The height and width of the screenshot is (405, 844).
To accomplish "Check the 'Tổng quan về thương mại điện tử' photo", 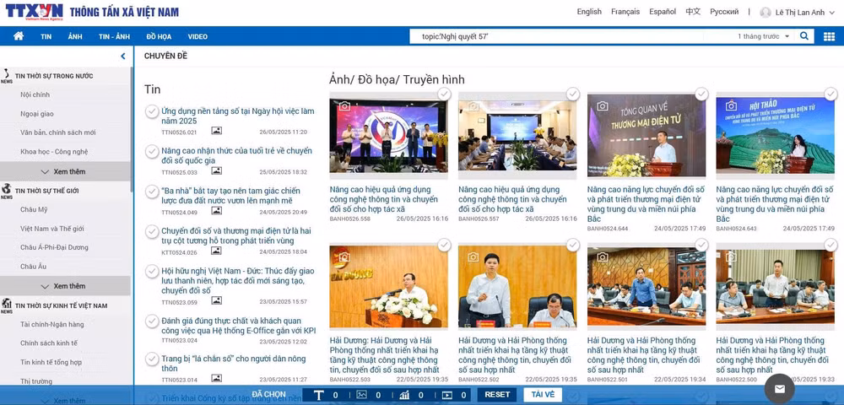I will pyautogui.click(x=701, y=94).
